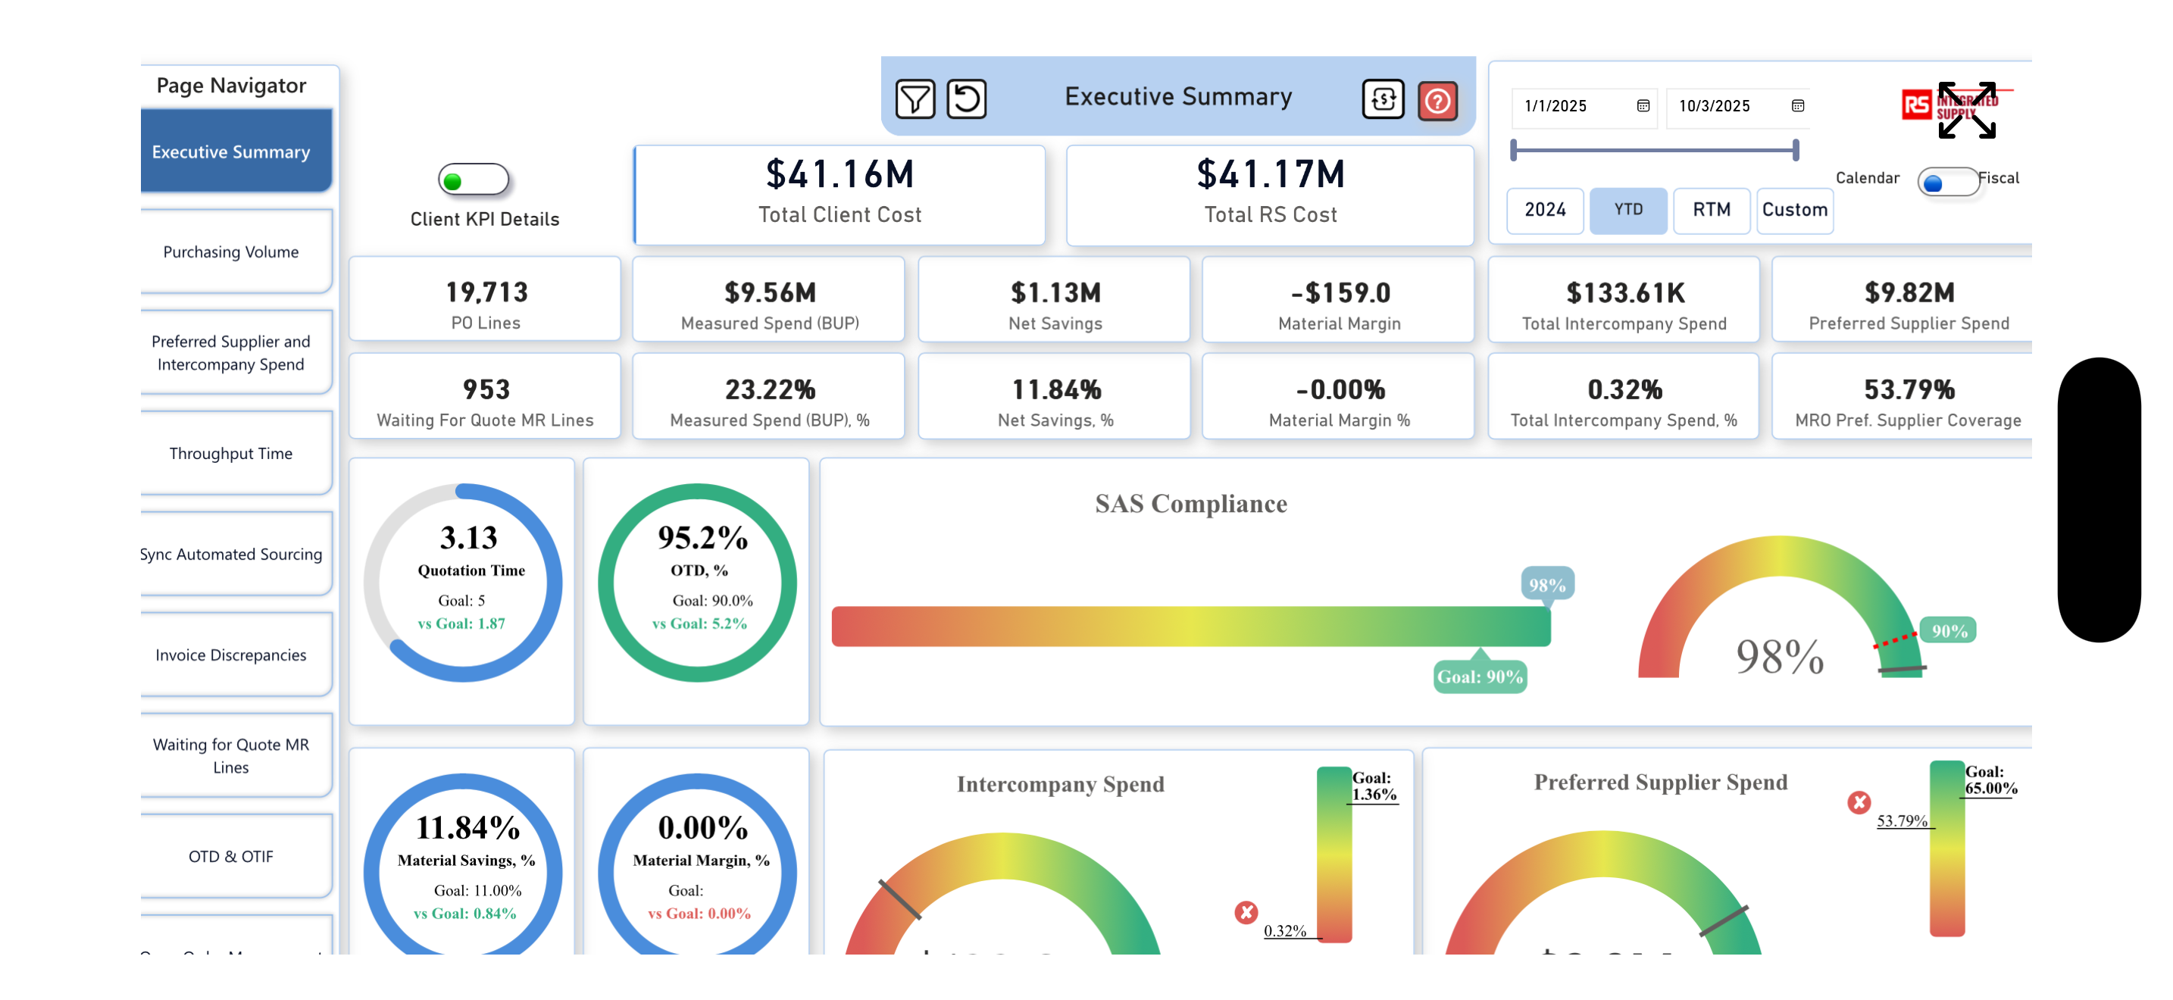Click the Preferred Supplier Spend chart title
This screenshot has width=2173, height=1000.
(1660, 783)
